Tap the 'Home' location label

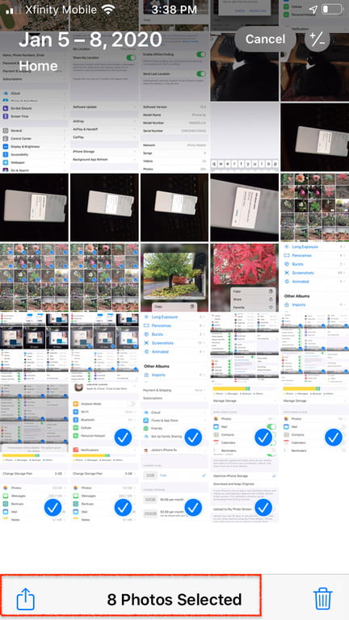(x=39, y=65)
